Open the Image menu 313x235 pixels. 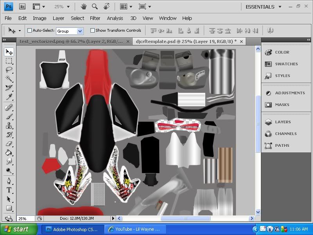[x=40, y=18]
